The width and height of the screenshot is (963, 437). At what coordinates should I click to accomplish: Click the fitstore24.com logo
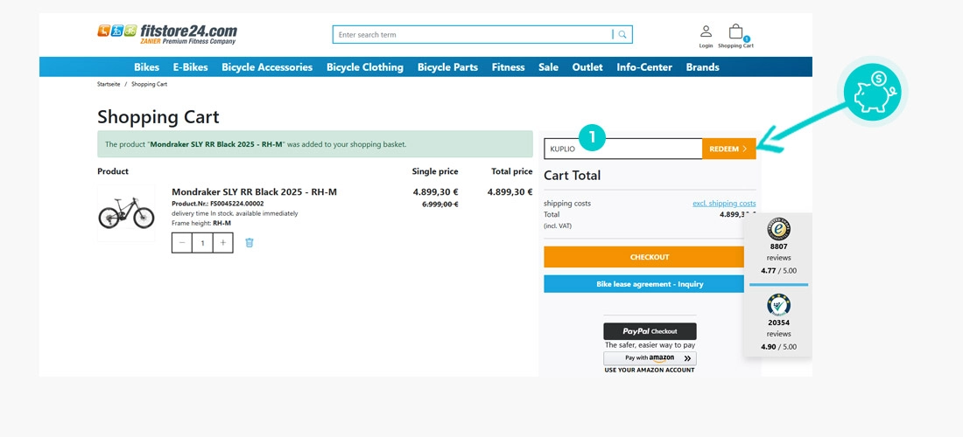[166, 34]
